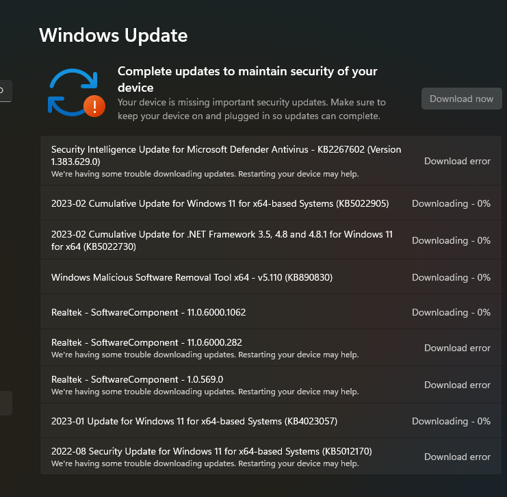
Task: Click trouble downloading message under KB5012170
Action: click(205, 463)
